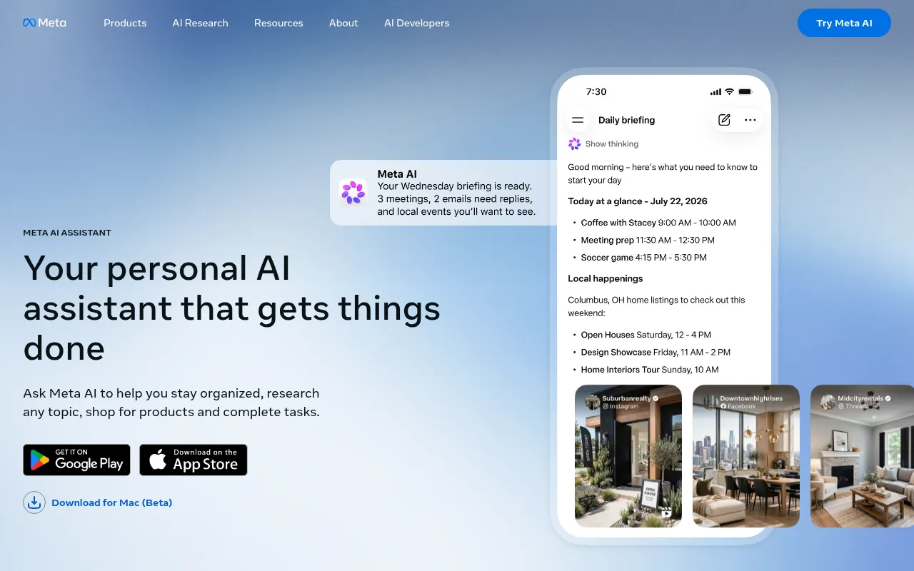Screen dimensions: 914x571
Task: Open the hamburger menu in phone mockup
Action: tap(578, 120)
